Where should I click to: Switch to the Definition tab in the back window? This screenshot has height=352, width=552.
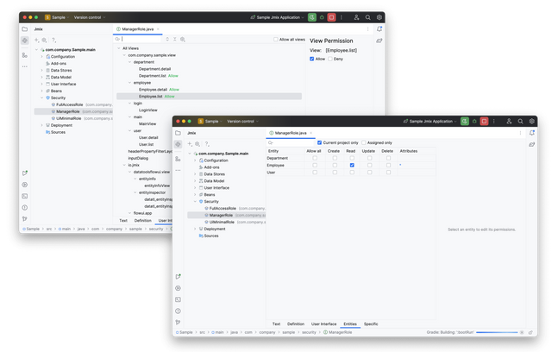(x=142, y=220)
